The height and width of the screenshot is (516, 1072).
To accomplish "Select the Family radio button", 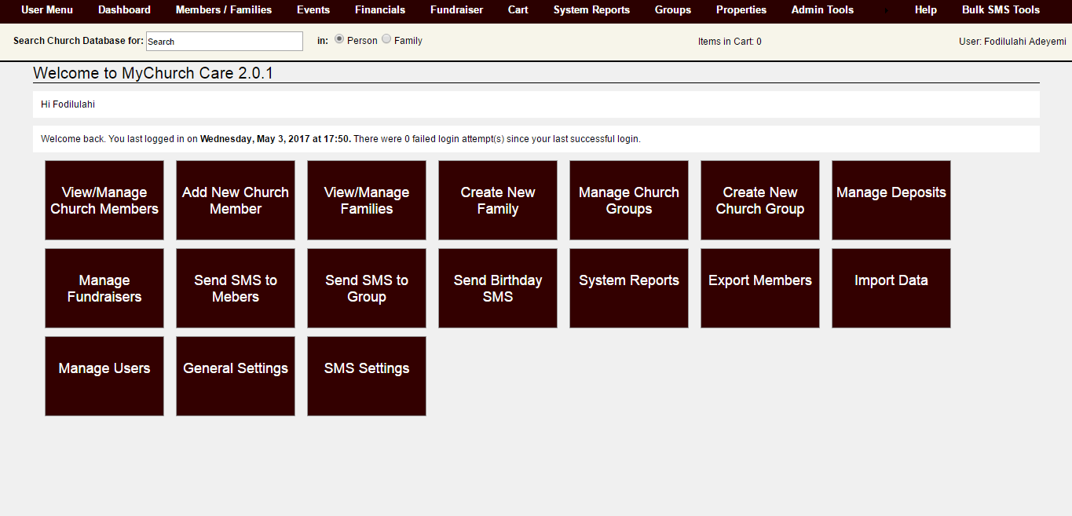I will [386, 39].
